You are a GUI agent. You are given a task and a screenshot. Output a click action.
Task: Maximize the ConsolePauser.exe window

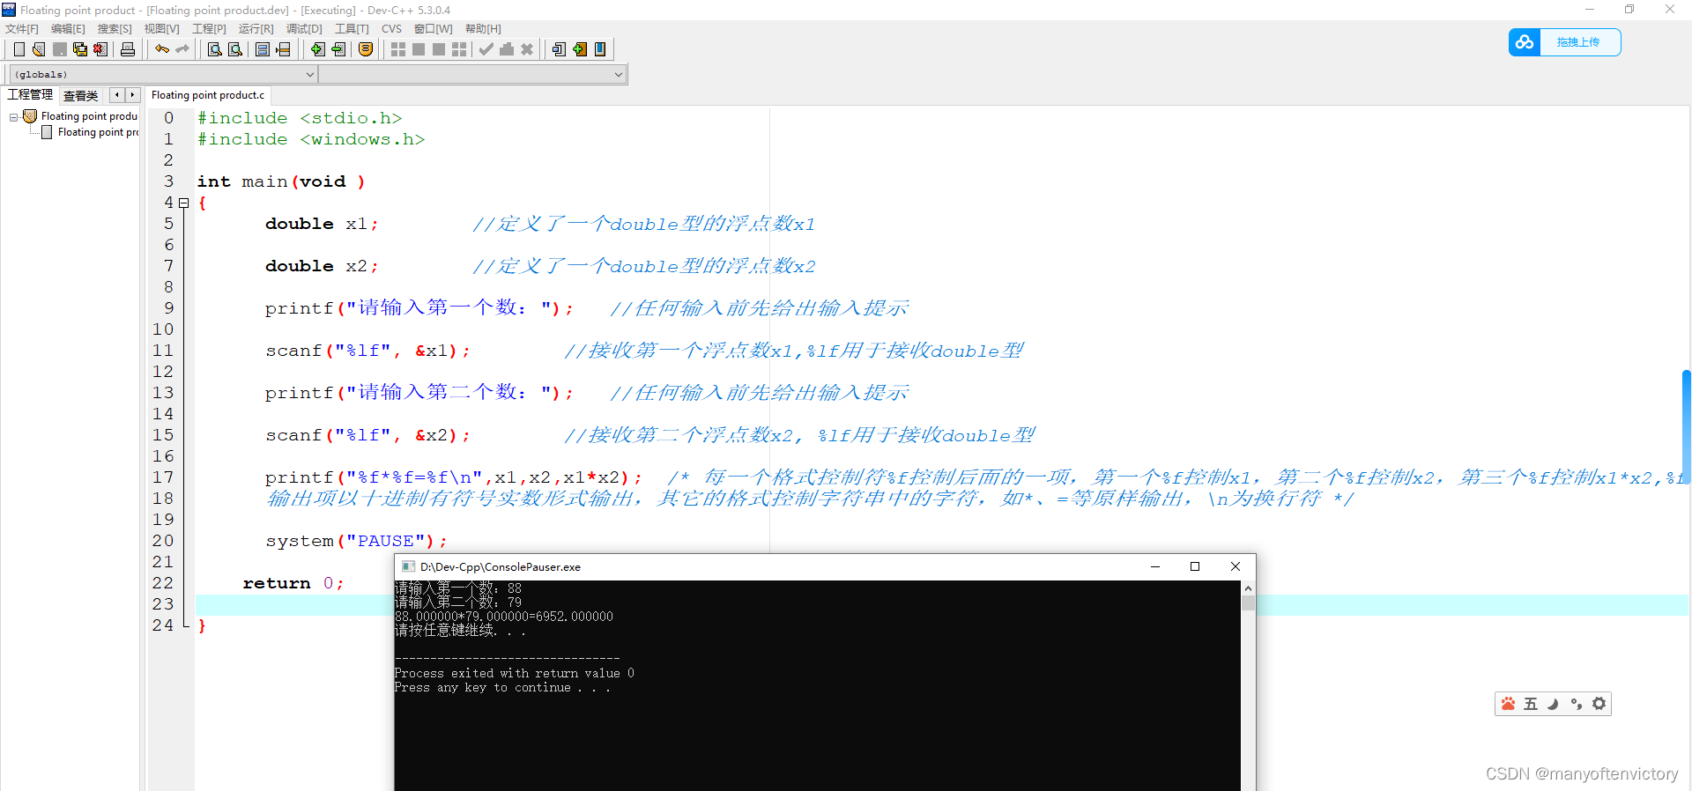[x=1195, y=566]
